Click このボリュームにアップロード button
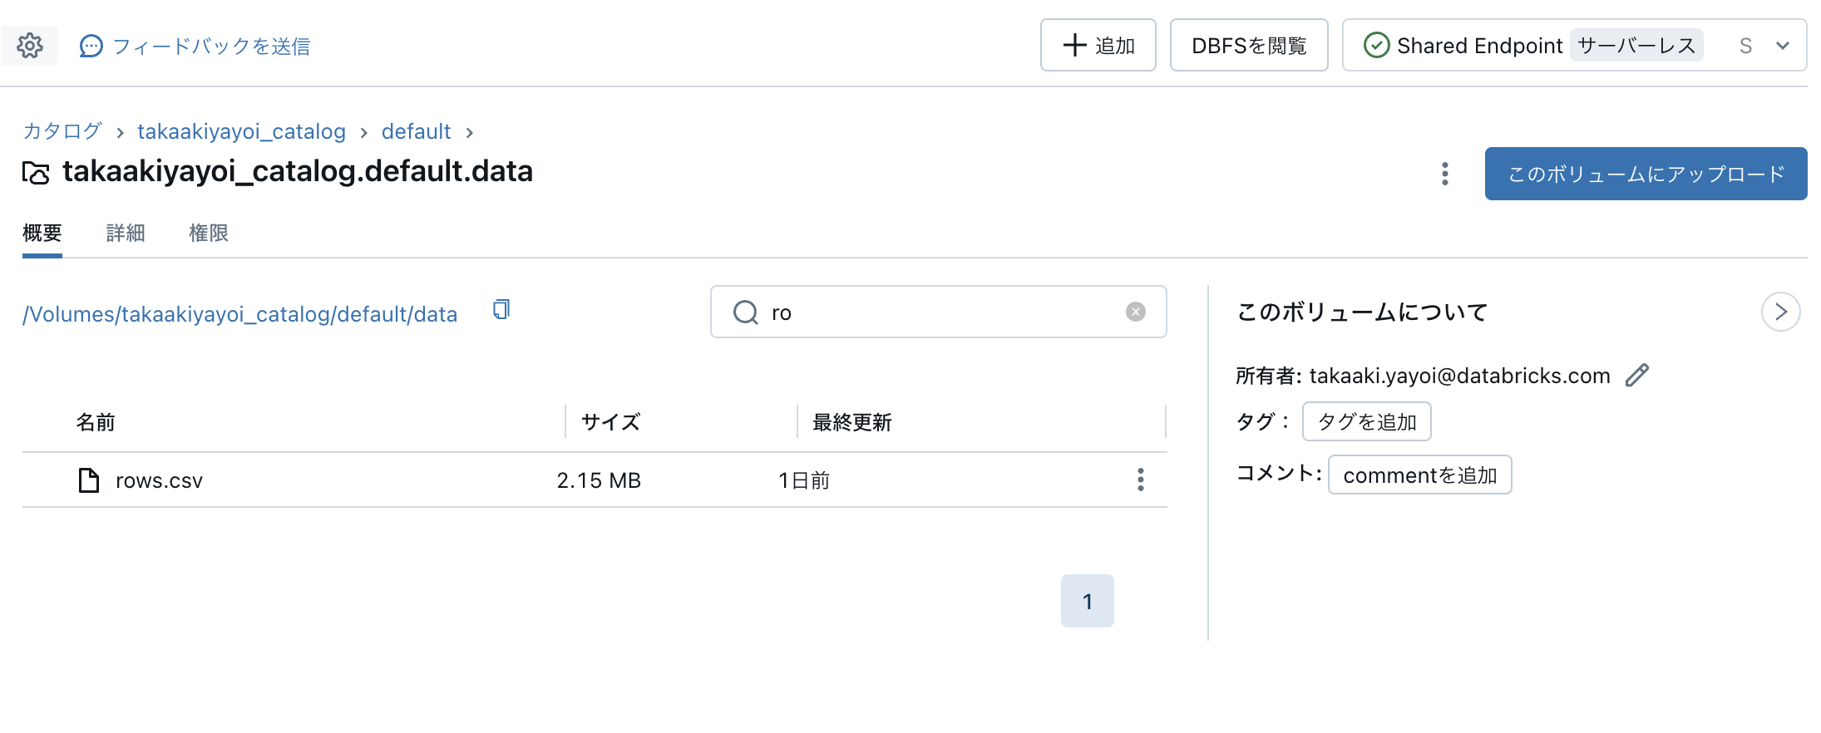The image size is (1821, 733). tap(1645, 174)
